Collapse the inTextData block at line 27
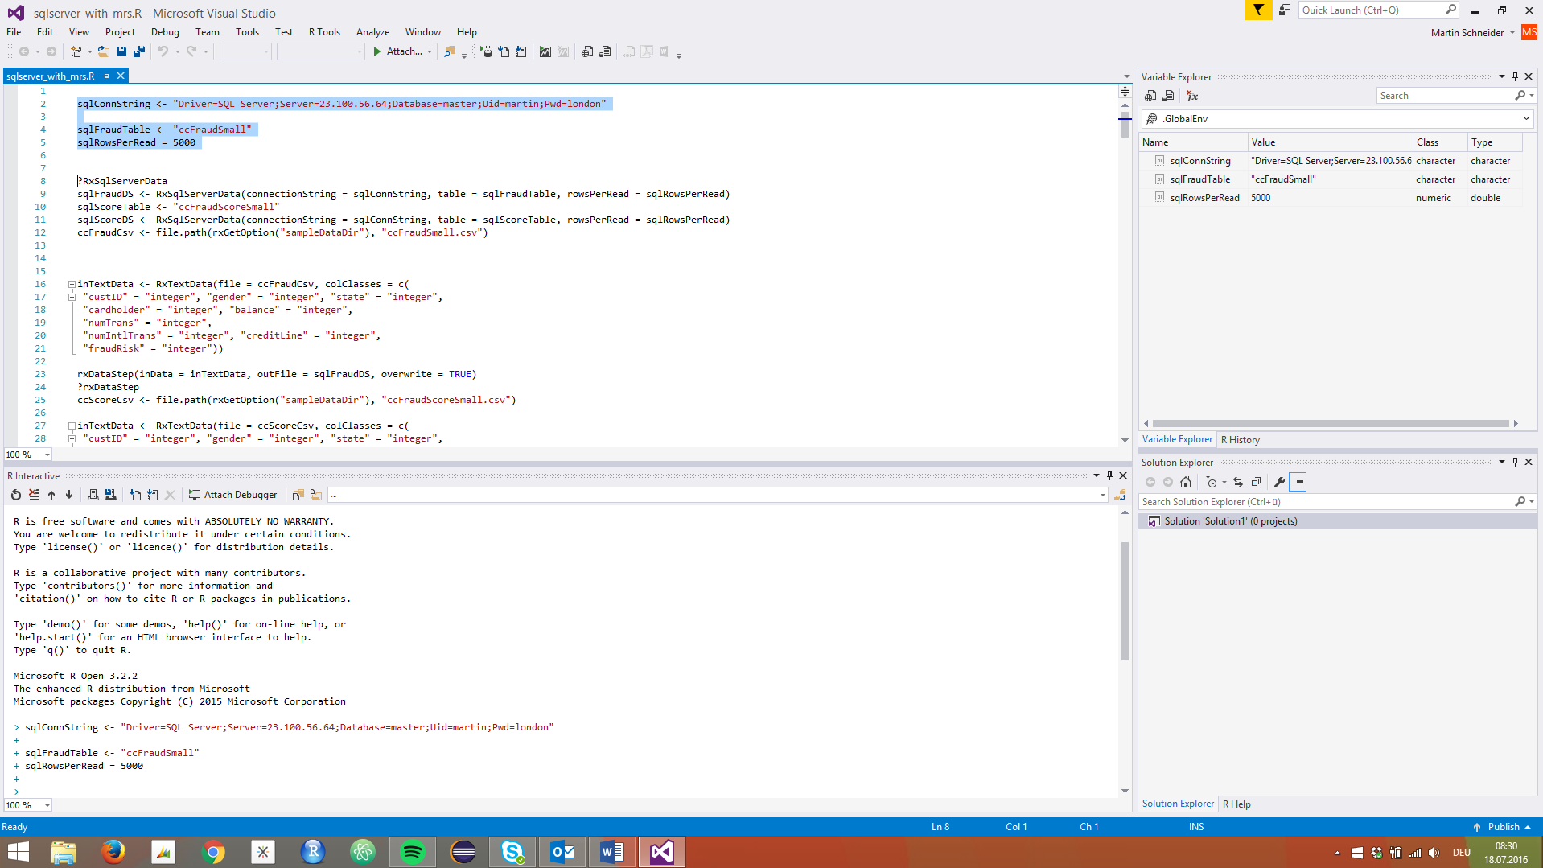 72,426
